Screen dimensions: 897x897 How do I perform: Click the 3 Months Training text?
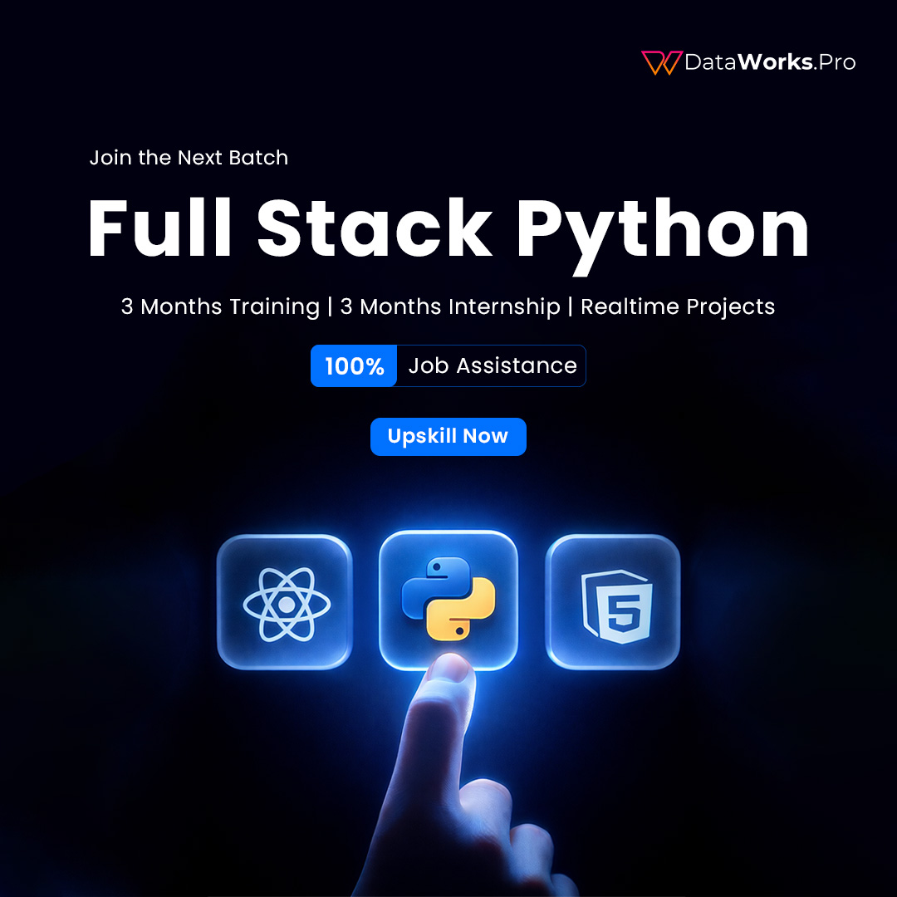[x=220, y=307]
